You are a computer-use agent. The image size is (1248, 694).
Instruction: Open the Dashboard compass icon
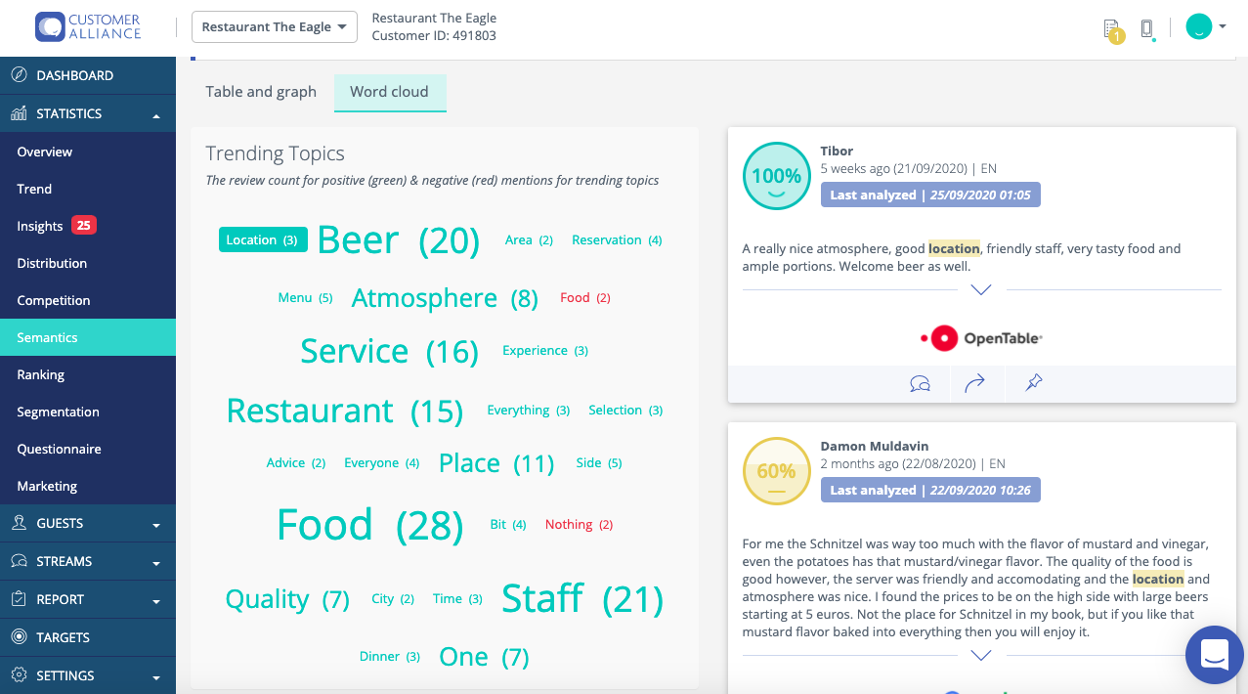[19, 75]
